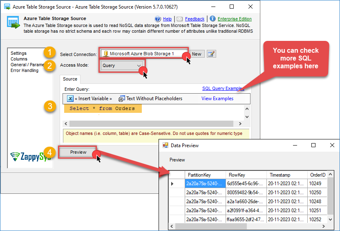This screenshot has width=340, height=231.
Task: Click the PartitionKey column header
Action: [205, 175]
